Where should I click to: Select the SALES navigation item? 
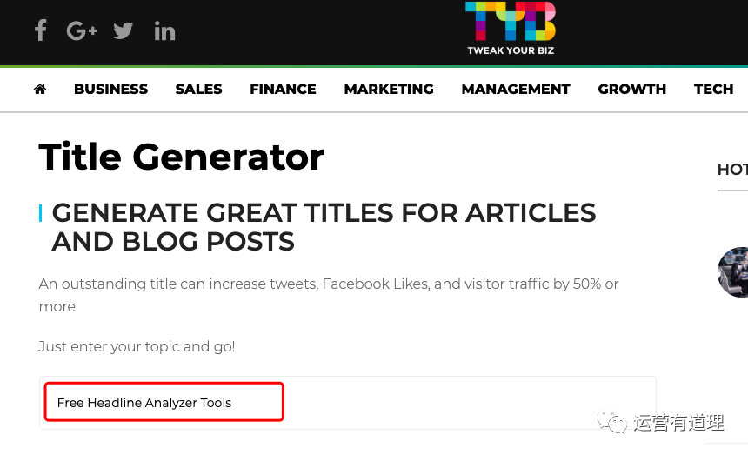198,90
